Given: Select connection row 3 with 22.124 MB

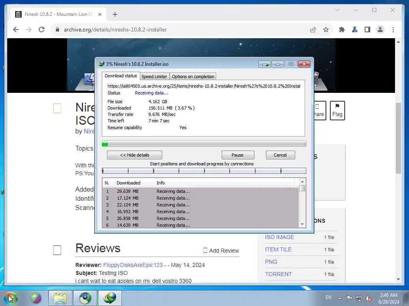Looking at the screenshot, I should coord(201,205).
